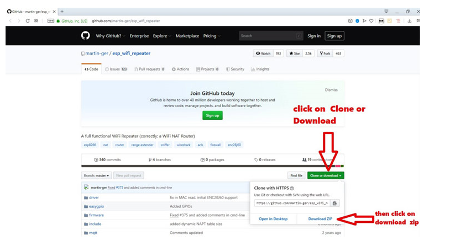Open the 463 forks count

(338, 54)
